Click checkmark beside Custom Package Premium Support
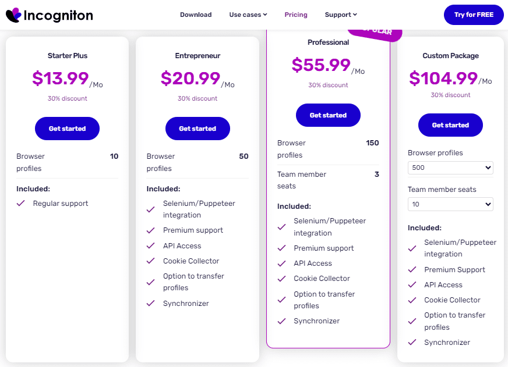The width and height of the screenshot is (508, 367). tap(412, 270)
